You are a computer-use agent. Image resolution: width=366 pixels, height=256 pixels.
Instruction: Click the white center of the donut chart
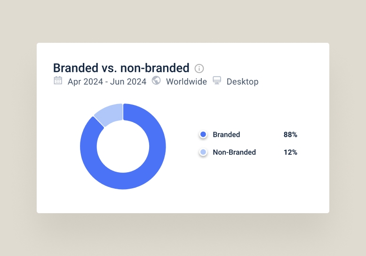click(123, 146)
